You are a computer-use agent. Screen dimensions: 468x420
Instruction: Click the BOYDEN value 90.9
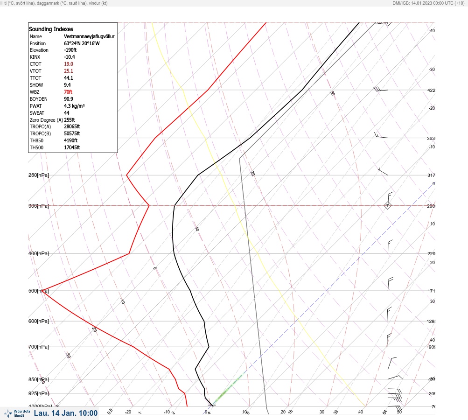pyautogui.click(x=68, y=99)
